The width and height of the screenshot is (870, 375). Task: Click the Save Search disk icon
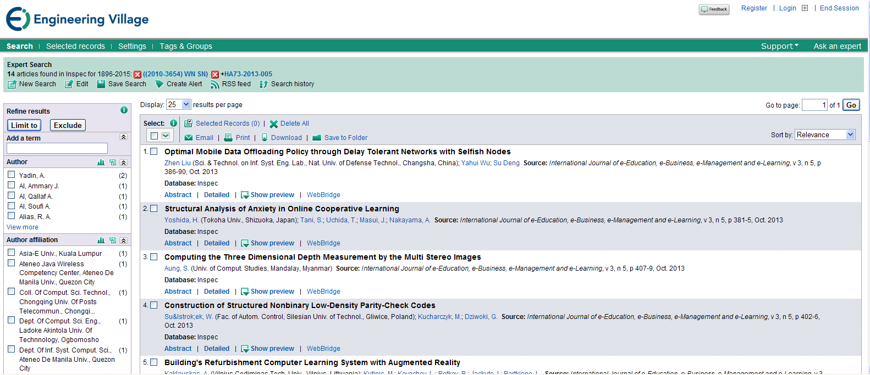[x=101, y=84]
